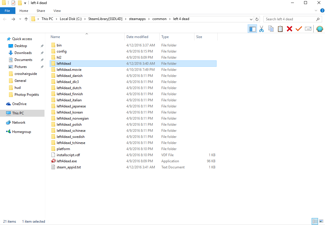Switch to Details view icon
This screenshot has width=325, height=225.
coord(315,221)
